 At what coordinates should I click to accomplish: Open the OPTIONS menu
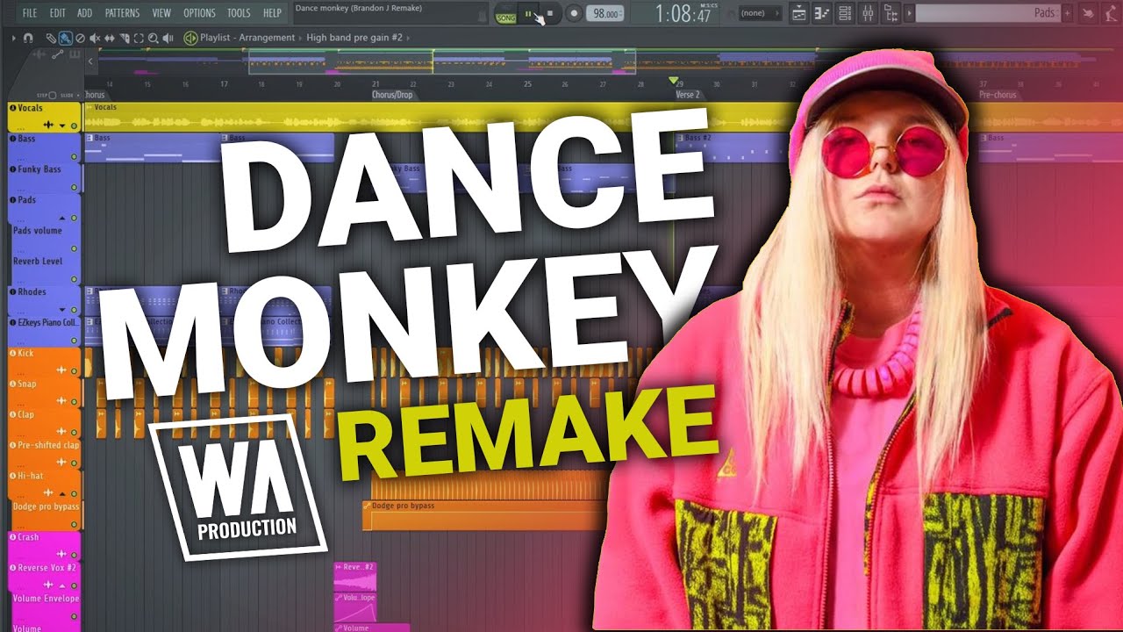point(199,13)
